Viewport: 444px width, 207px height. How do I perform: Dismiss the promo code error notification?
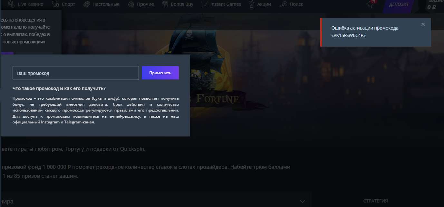pos(423,24)
